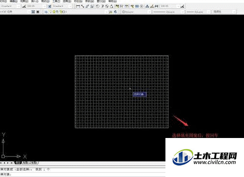Click the Tolerance icon
244x177 pixels.
pos(137,6)
